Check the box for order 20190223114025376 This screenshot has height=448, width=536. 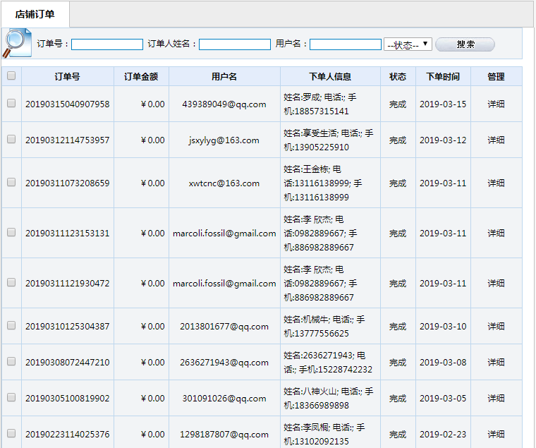[11, 434]
